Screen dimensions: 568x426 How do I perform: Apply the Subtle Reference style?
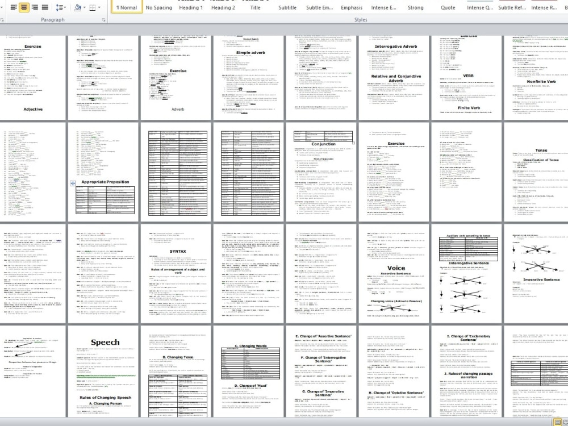[x=512, y=7]
